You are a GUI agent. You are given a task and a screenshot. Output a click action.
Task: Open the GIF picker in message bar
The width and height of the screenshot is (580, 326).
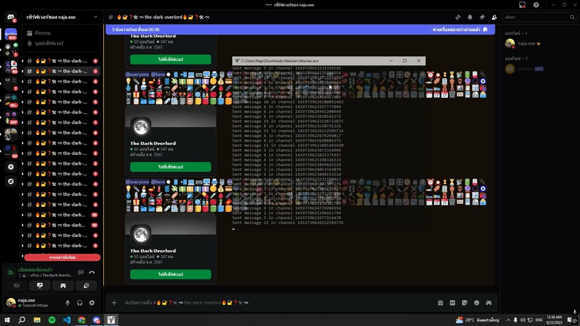click(452, 303)
